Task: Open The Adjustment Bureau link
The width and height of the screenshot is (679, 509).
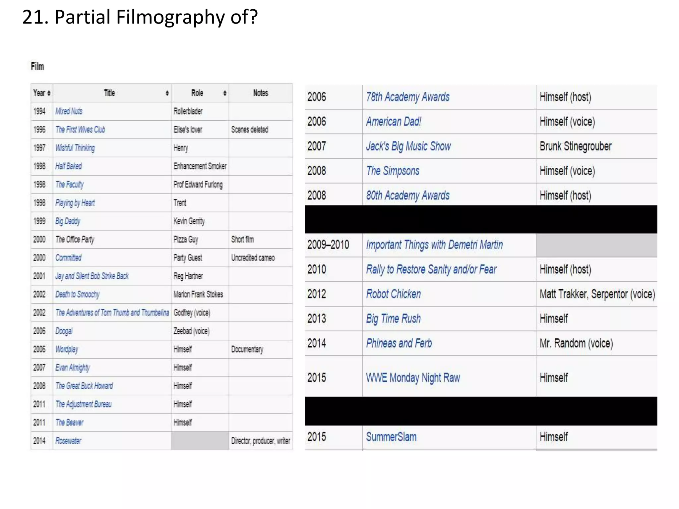Action: tap(84, 404)
